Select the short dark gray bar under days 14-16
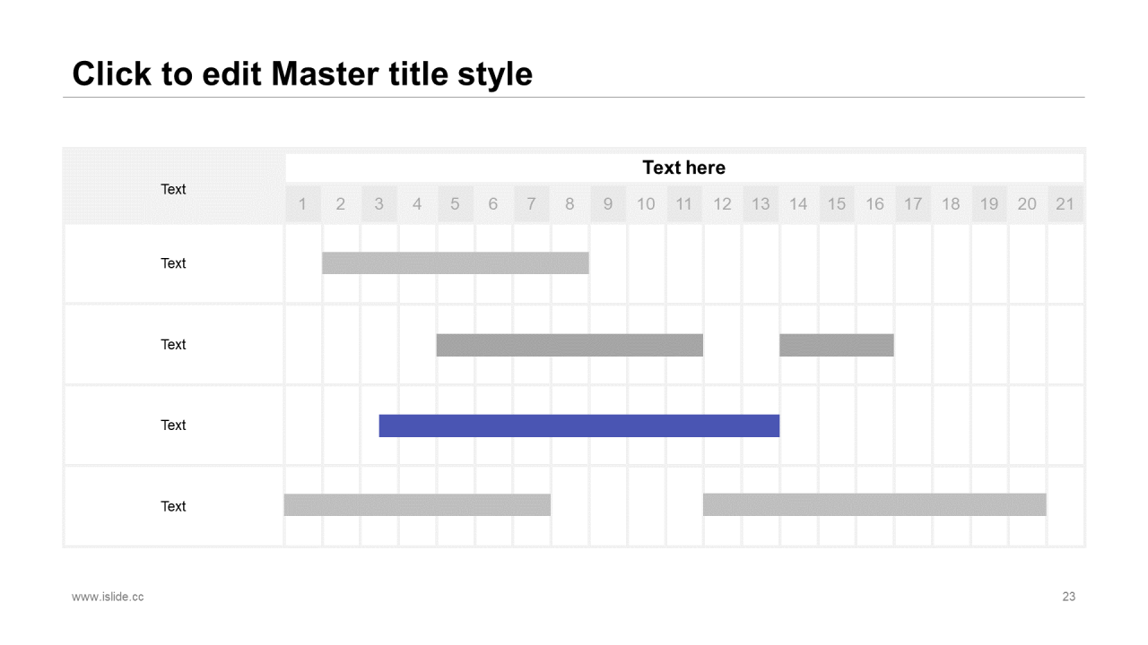This screenshot has width=1148, height=645. (x=837, y=345)
